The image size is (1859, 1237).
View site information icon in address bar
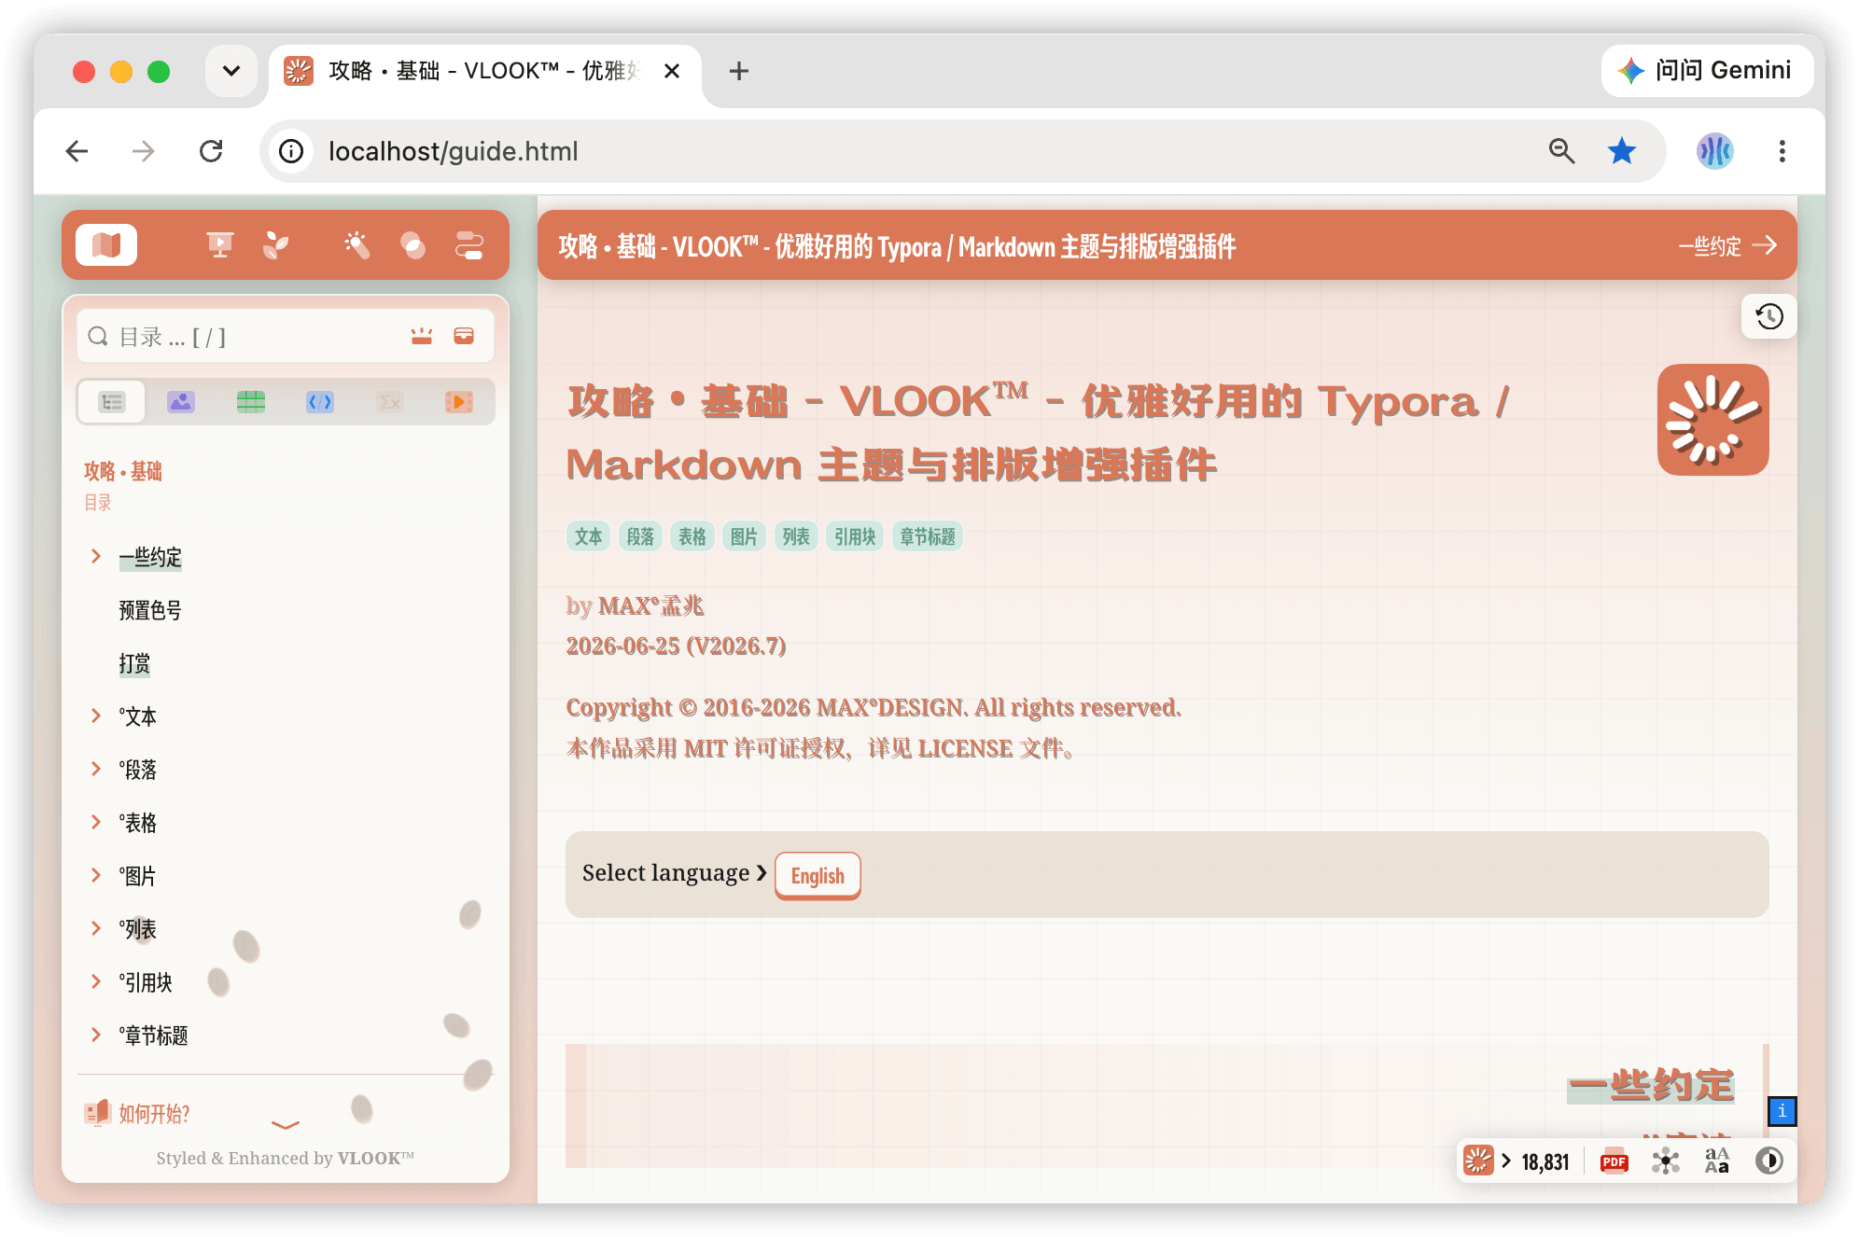pyautogui.click(x=291, y=151)
